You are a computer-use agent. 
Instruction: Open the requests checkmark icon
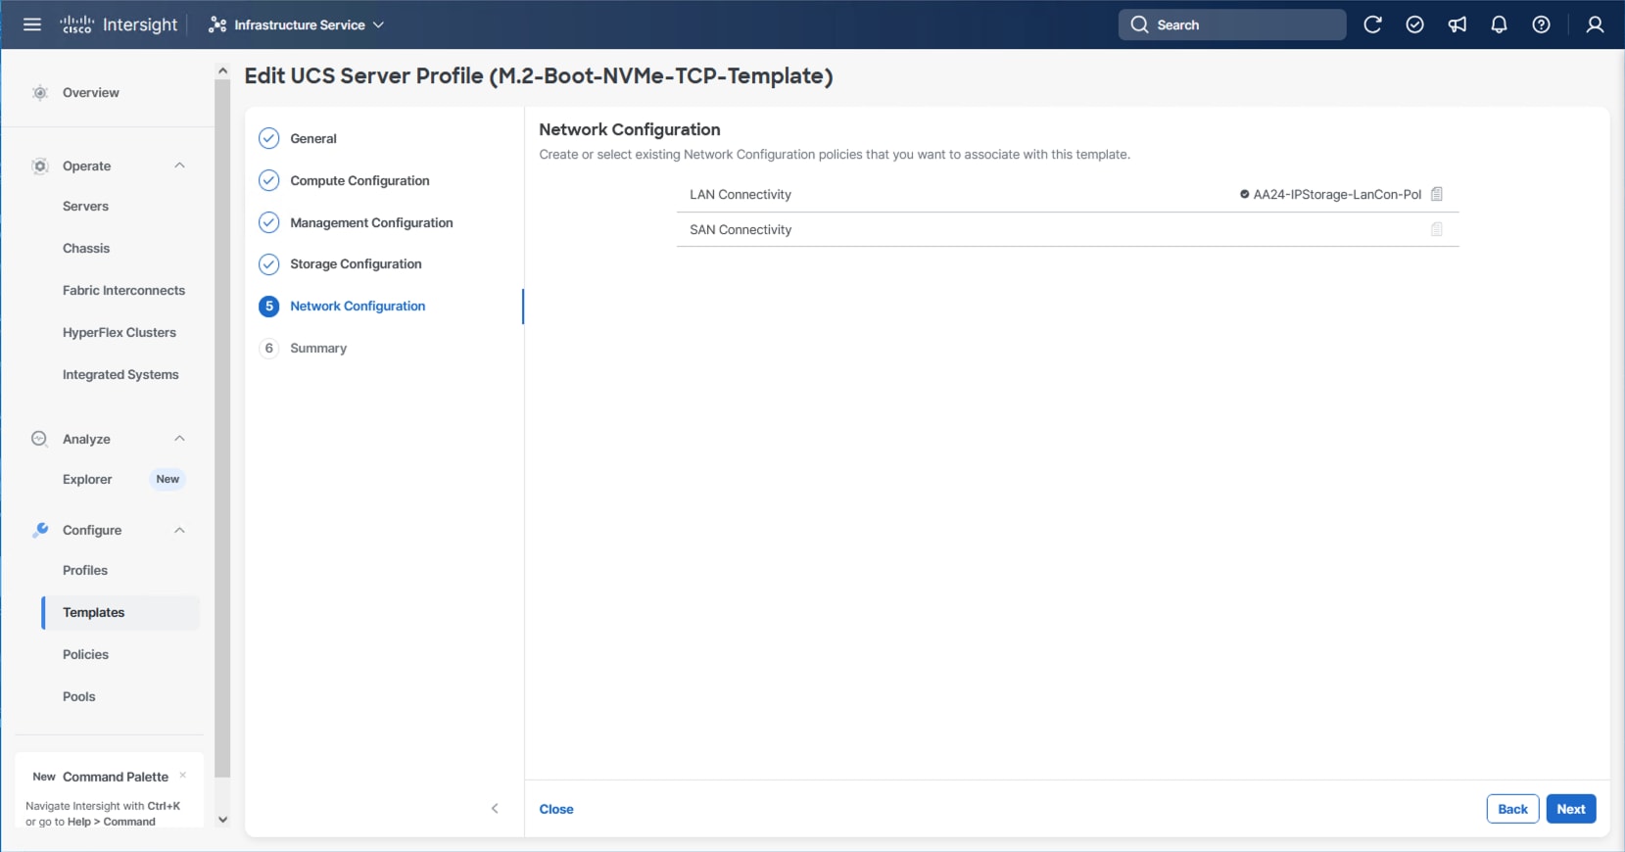[x=1414, y=24]
